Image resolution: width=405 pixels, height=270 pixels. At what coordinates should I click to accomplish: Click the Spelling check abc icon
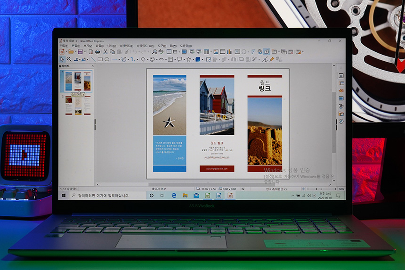coord(161,51)
